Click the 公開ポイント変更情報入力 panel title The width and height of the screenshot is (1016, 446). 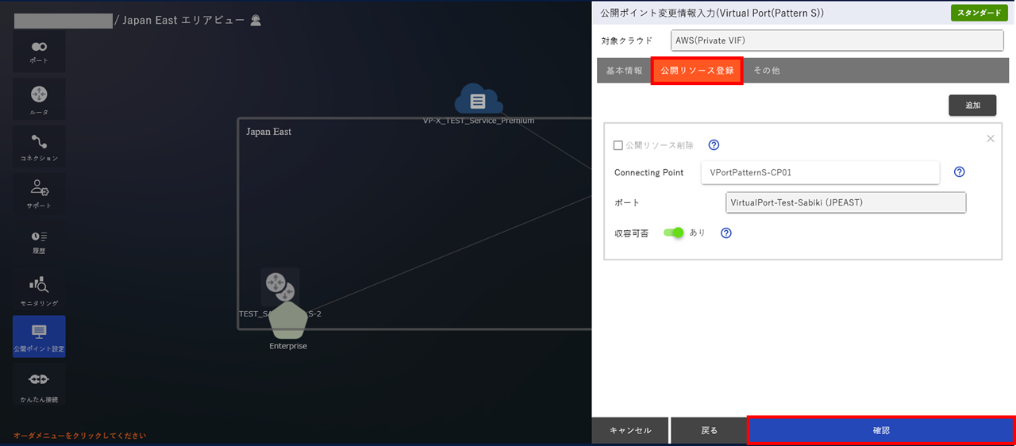712,13
